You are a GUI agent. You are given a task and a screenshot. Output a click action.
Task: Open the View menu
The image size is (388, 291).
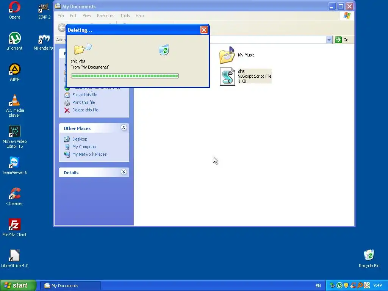pos(87,16)
